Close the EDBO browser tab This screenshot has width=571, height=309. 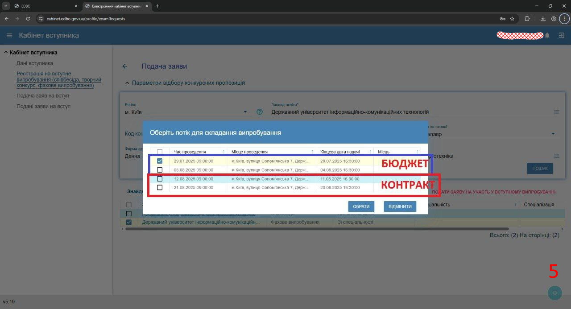[x=76, y=6]
